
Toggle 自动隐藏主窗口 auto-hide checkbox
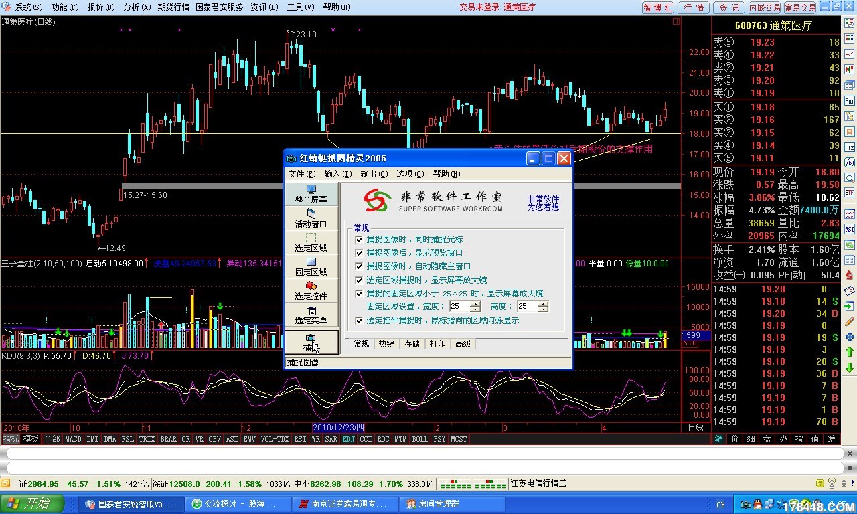[359, 266]
